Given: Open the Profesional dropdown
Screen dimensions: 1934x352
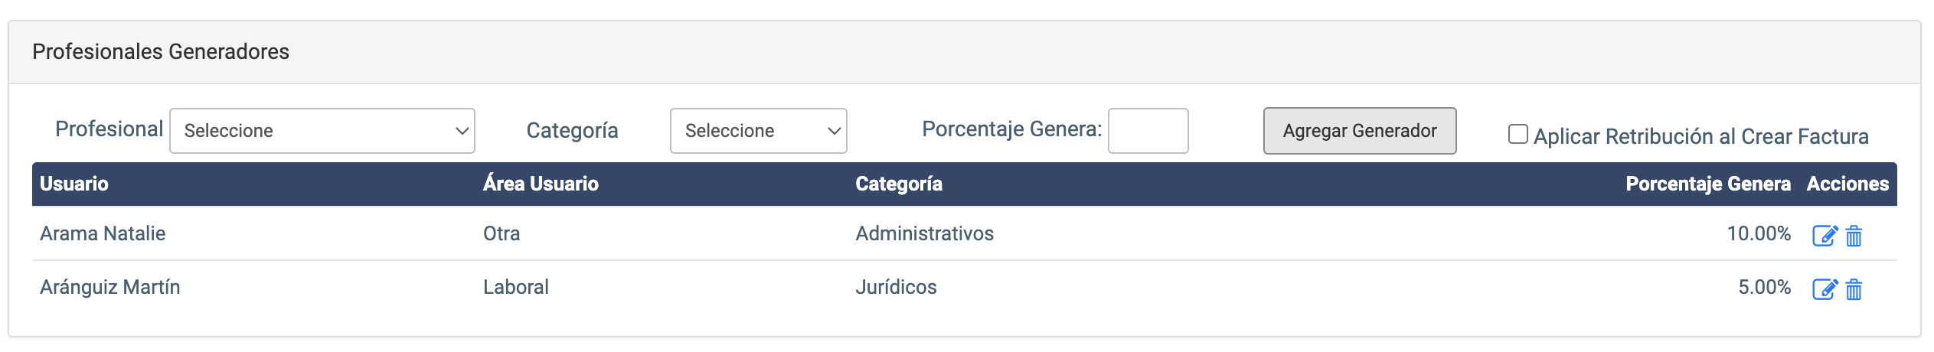Looking at the screenshot, I should (x=322, y=131).
